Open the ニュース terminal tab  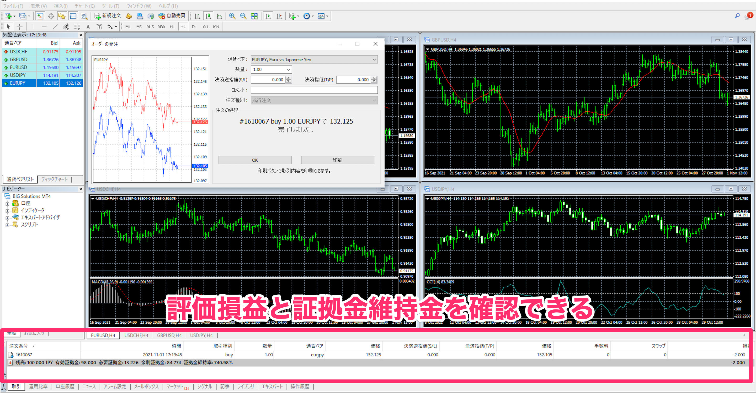(89, 386)
